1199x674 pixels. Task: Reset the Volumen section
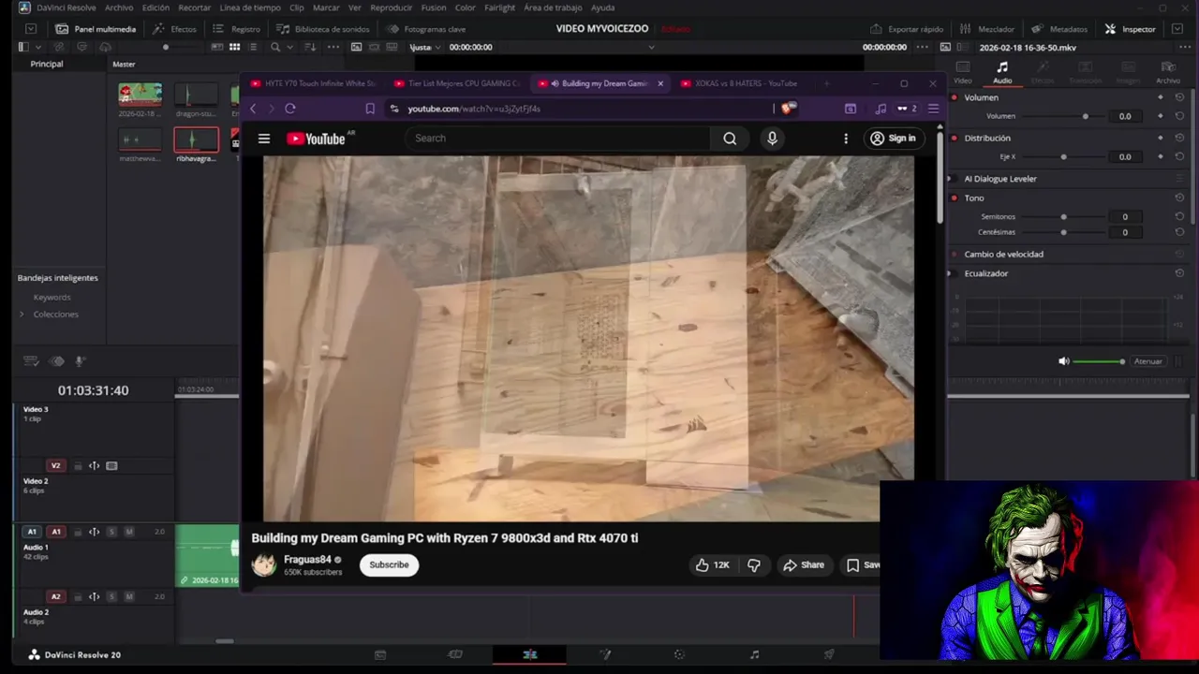click(1179, 97)
